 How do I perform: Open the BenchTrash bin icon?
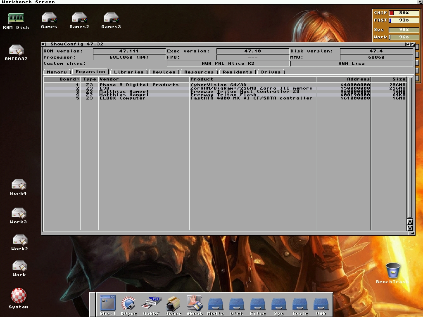[x=393, y=273]
